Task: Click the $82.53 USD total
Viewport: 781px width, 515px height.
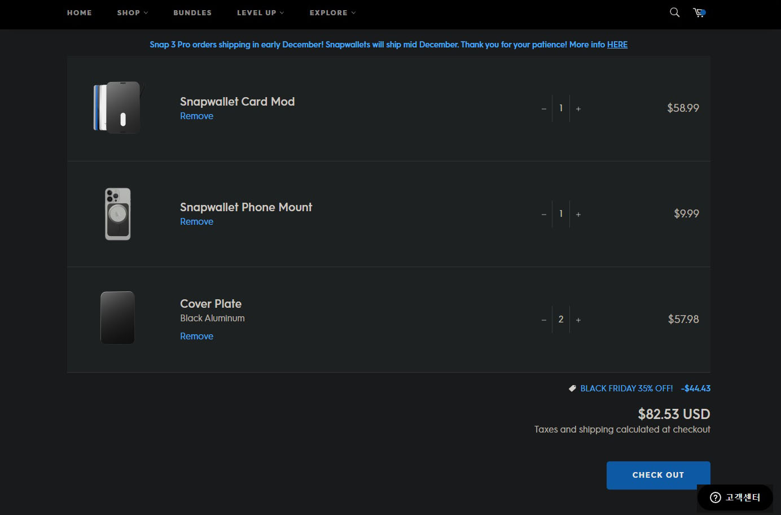Action: [674, 414]
